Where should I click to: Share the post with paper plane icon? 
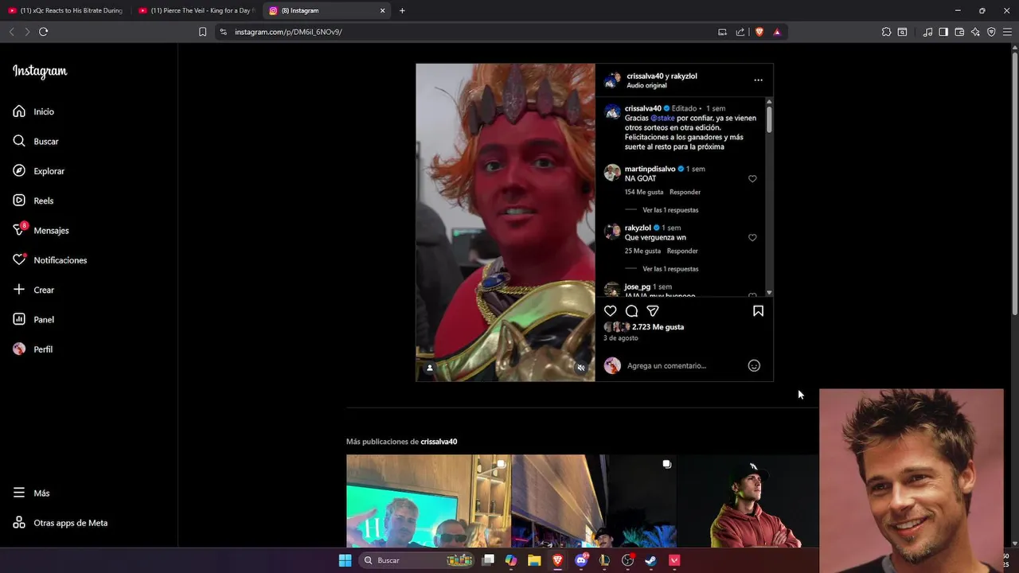click(653, 311)
